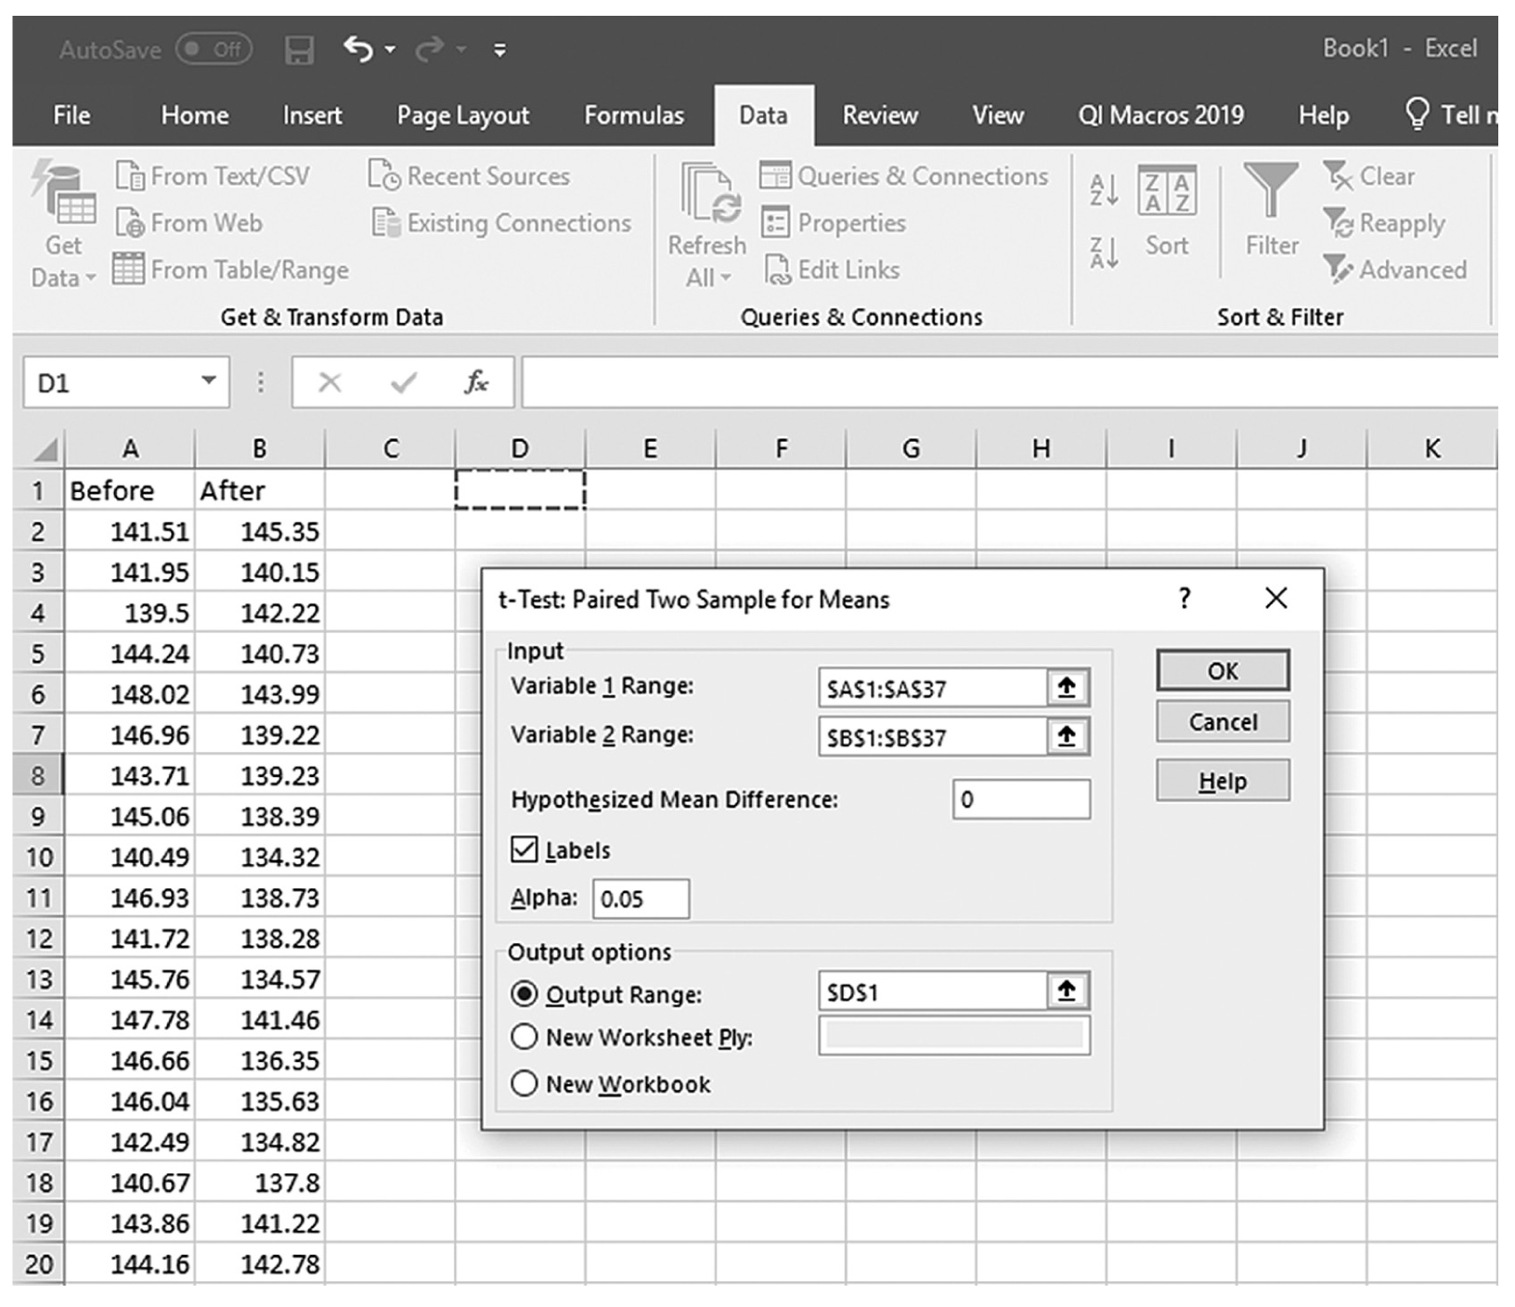Switch to the Formulas tab

pyautogui.click(x=634, y=115)
